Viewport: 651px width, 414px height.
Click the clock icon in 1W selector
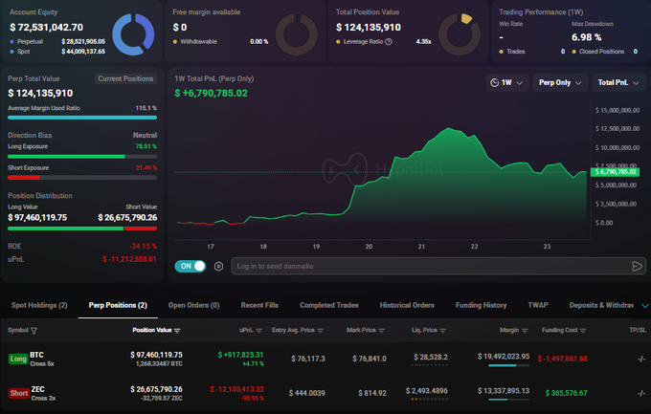coord(495,82)
